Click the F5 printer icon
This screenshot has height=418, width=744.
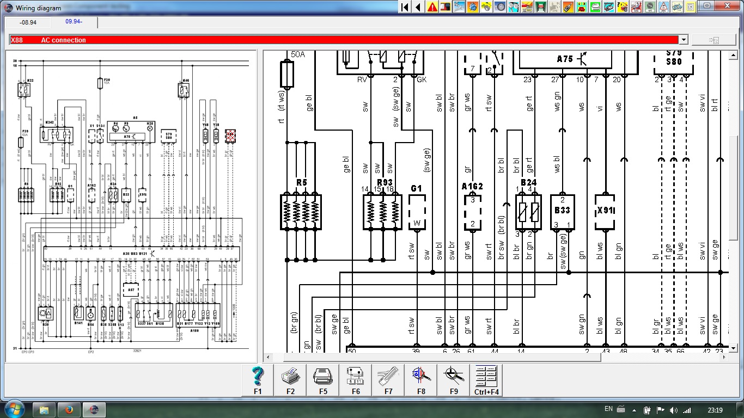(323, 379)
